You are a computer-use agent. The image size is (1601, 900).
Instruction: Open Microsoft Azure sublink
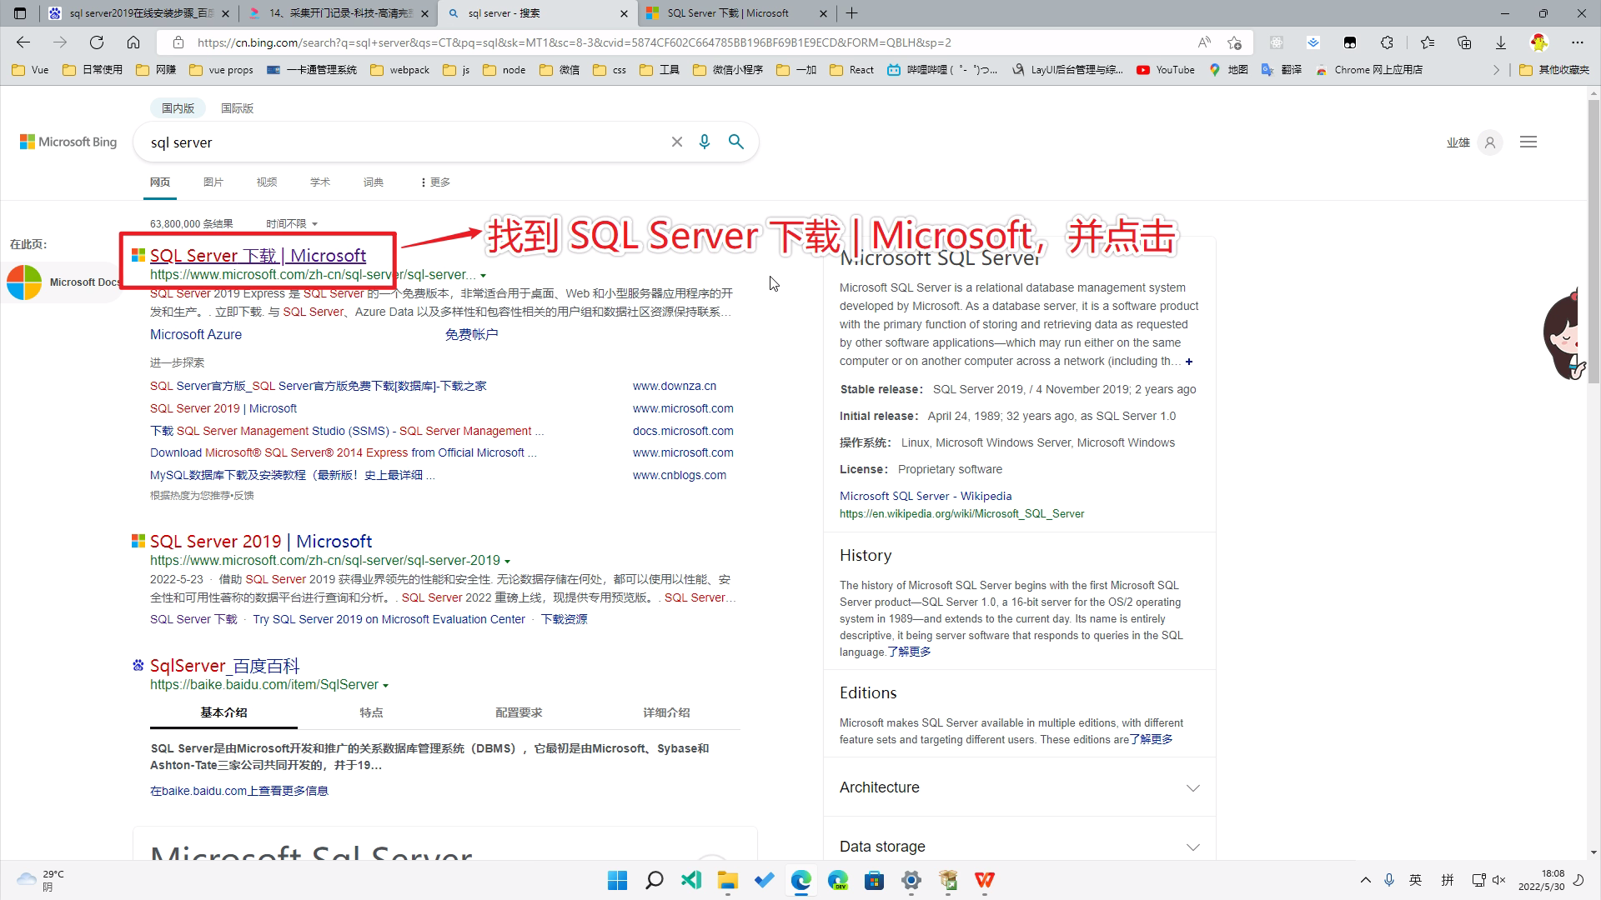point(196,334)
